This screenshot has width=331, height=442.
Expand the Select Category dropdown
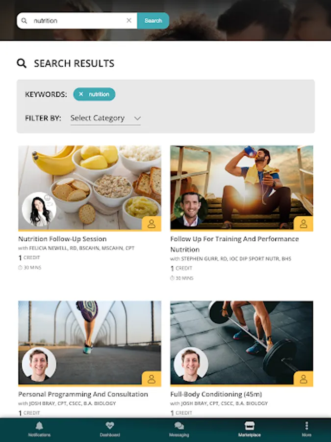[x=105, y=118]
